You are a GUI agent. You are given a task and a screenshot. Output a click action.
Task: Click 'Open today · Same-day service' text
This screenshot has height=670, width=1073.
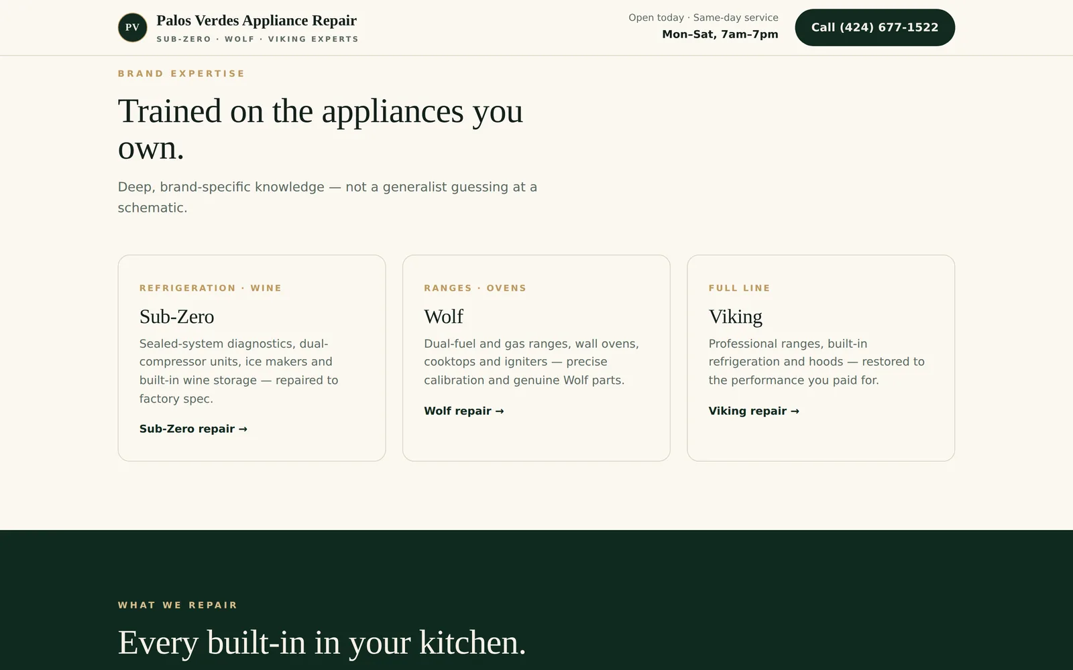pyautogui.click(x=703, y=17)
